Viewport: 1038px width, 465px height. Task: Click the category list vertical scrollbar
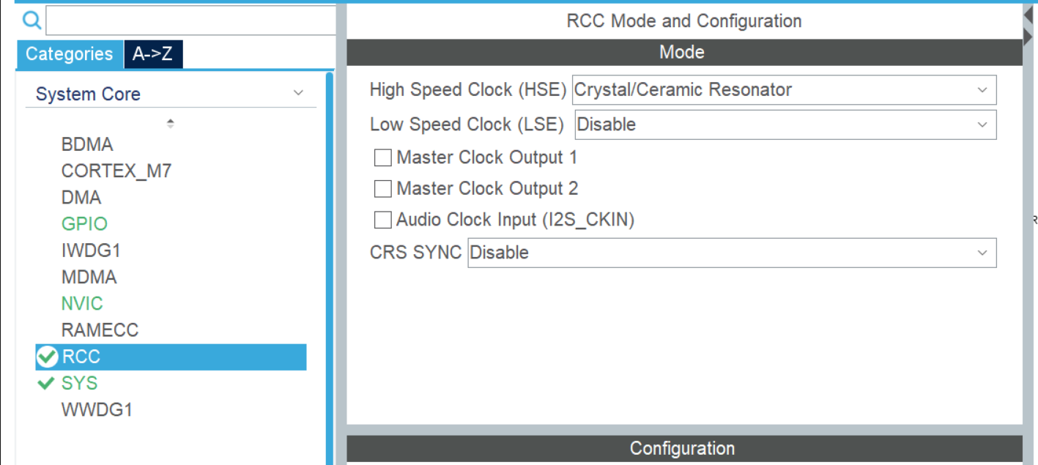coord(330,264)
